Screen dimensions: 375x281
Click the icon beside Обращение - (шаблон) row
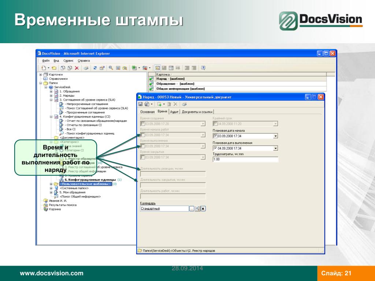(151, 84)
